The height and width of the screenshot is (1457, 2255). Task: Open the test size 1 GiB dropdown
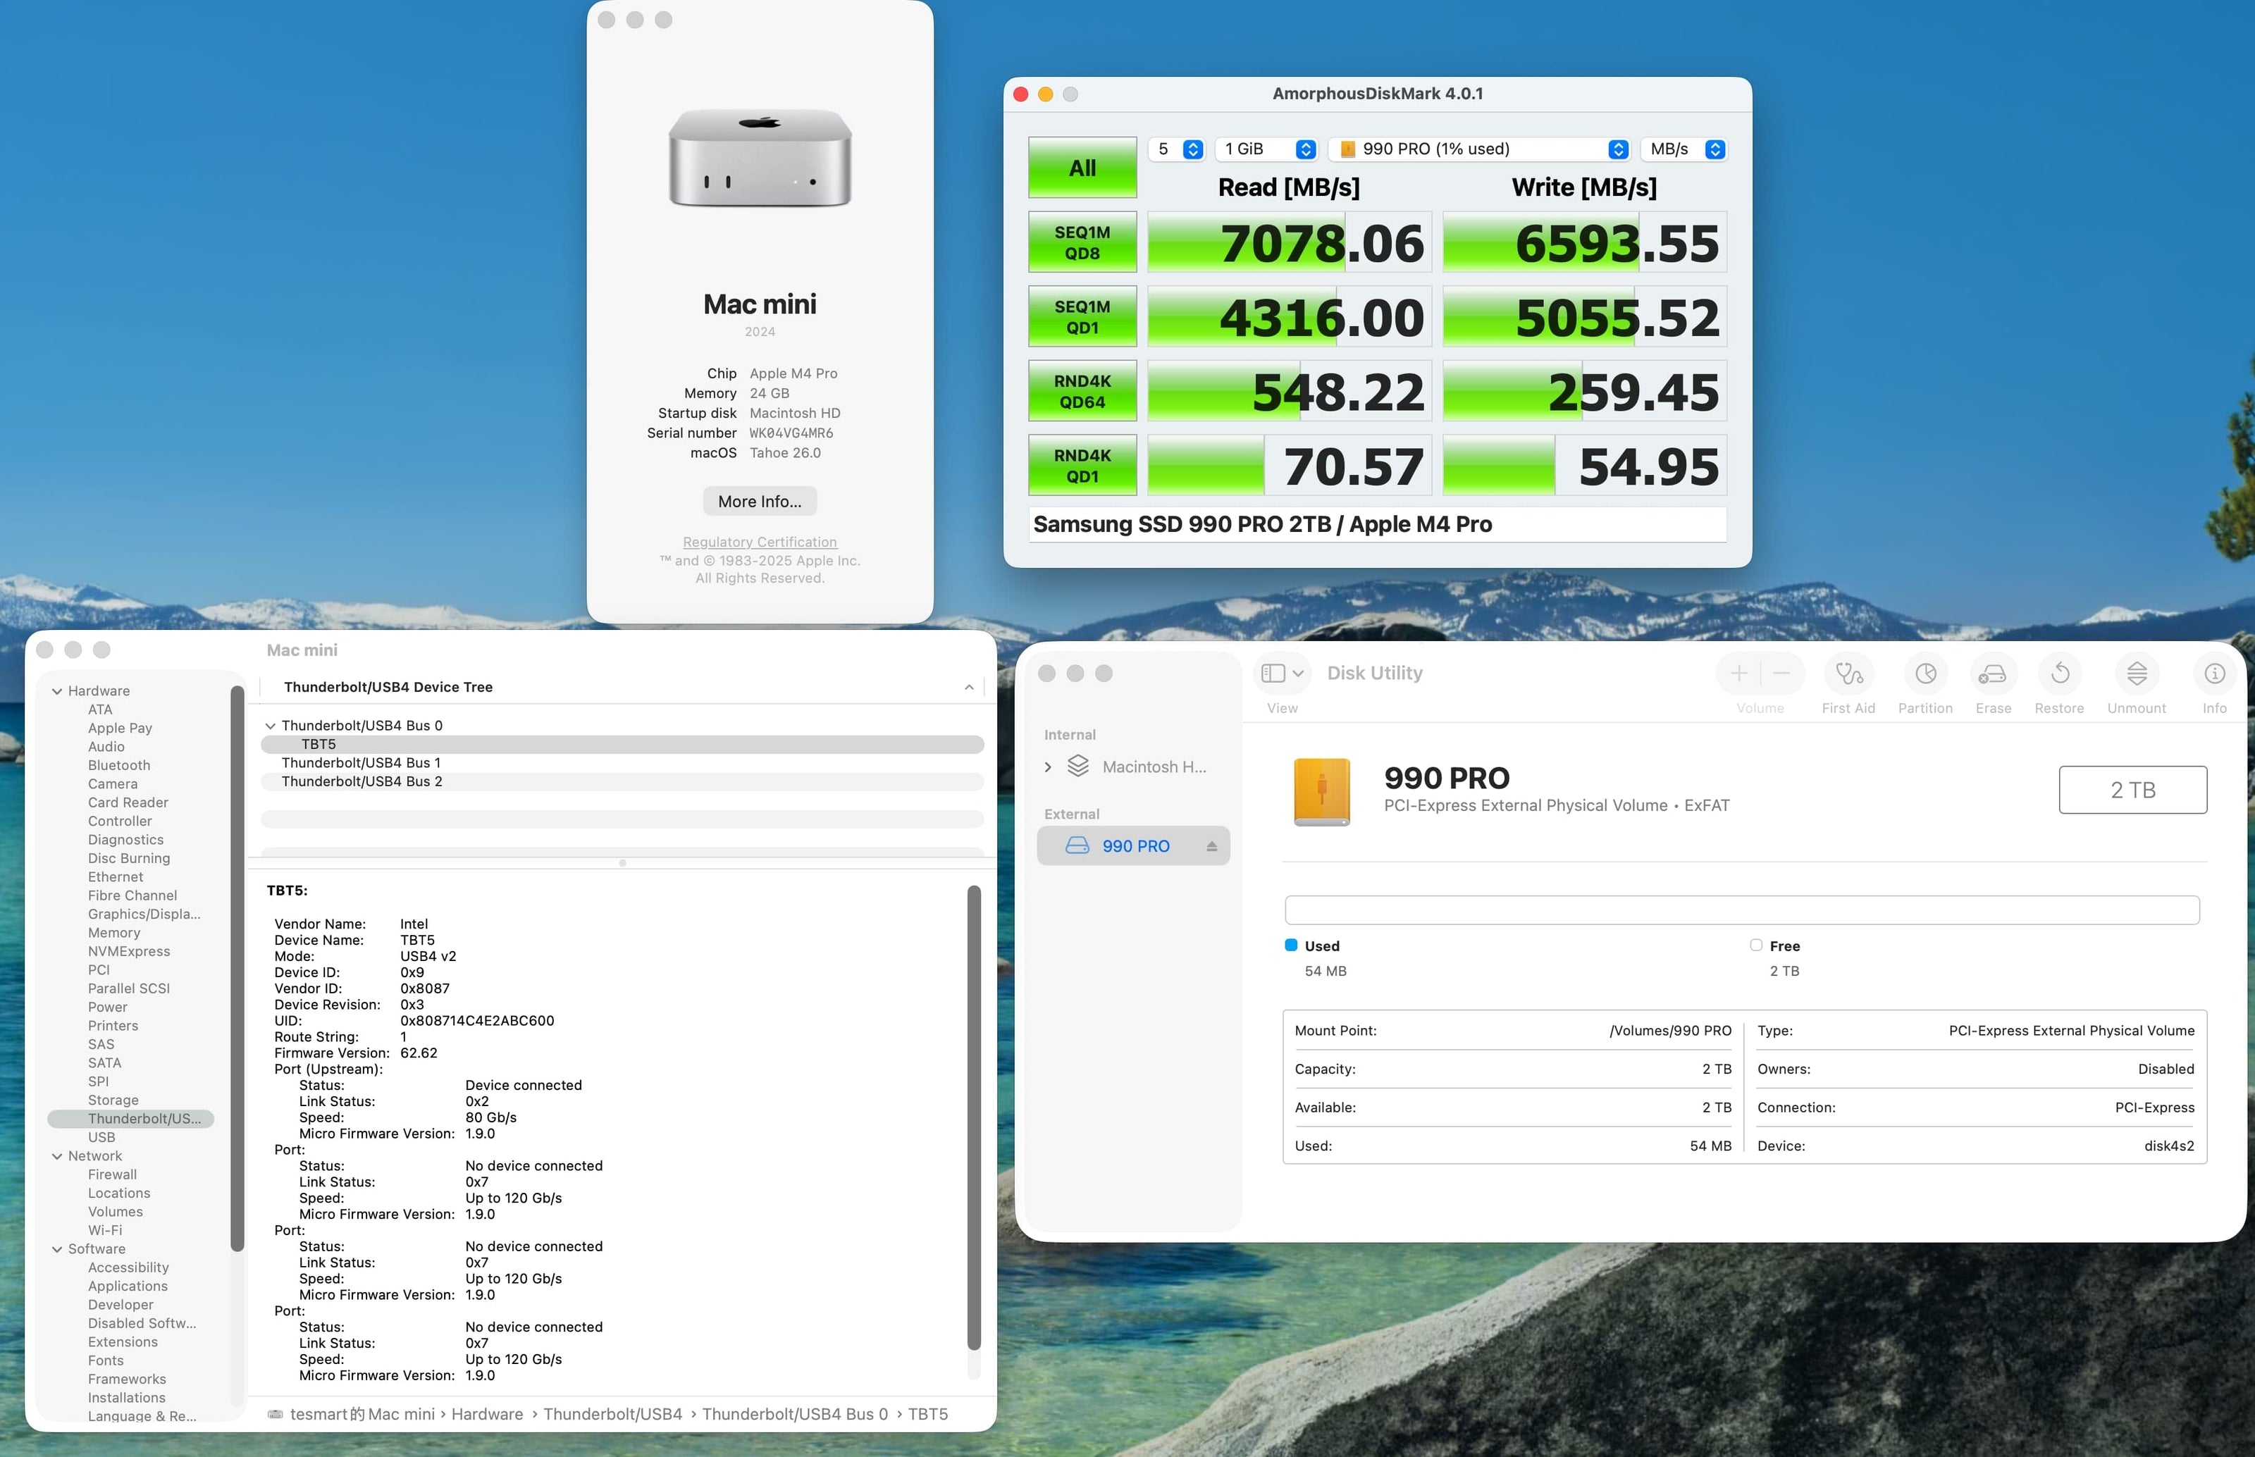point(1268,149)
